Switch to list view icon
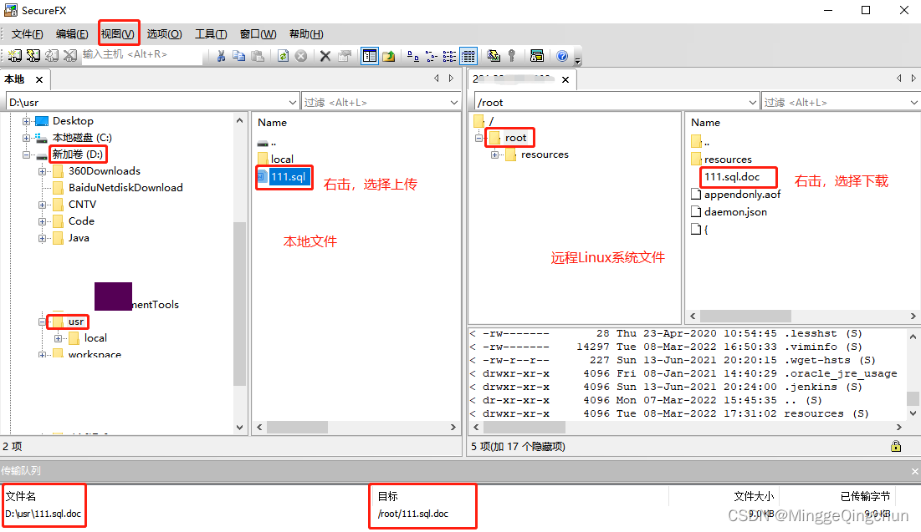Image resolution: width=921 pixels, height=532 pixels. (449, 56)
